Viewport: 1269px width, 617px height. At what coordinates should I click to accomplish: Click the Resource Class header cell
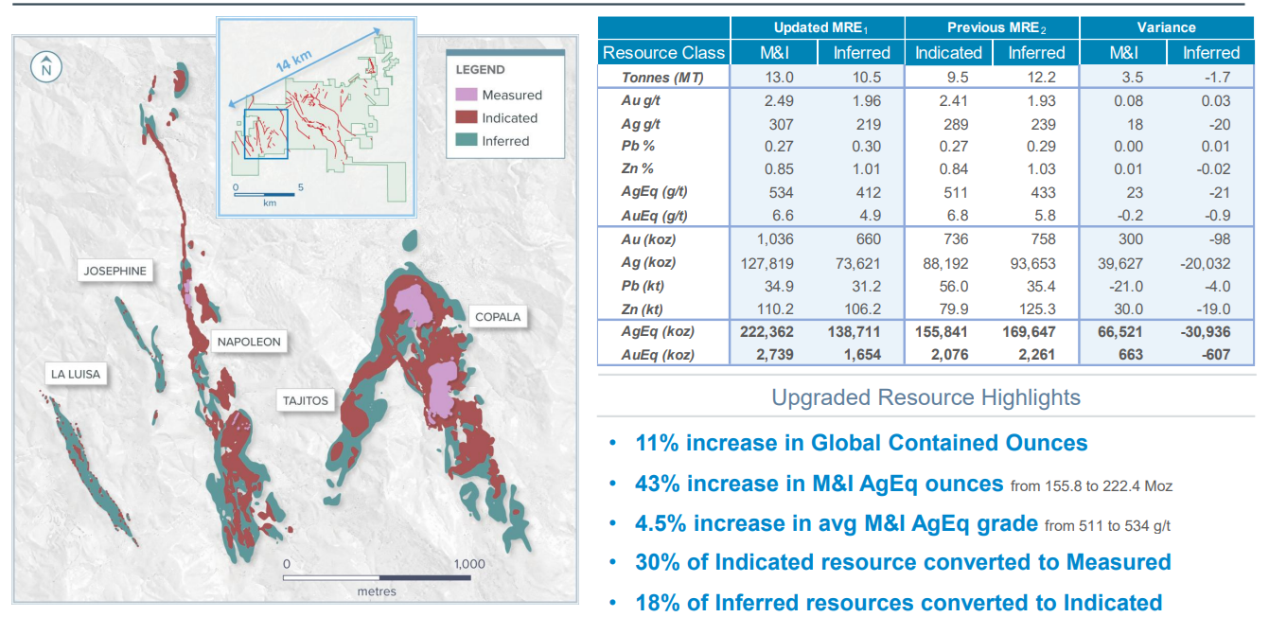pos(663,53)
